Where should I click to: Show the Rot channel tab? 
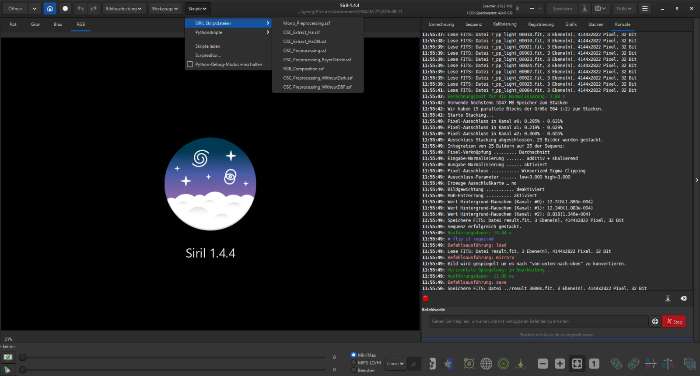pyautogui.click(x=13, y=24)
